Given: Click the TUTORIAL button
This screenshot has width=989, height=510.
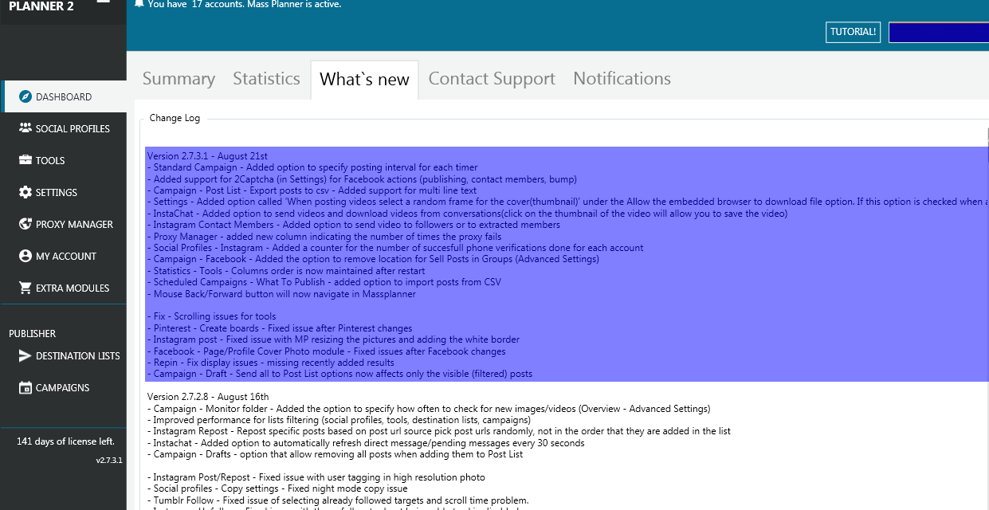Looking at the screenshot, I should tap(853, 32).
